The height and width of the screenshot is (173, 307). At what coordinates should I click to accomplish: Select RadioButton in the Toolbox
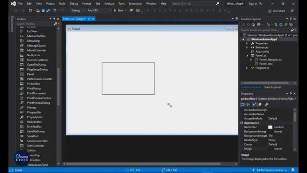(x=35, y=122)
